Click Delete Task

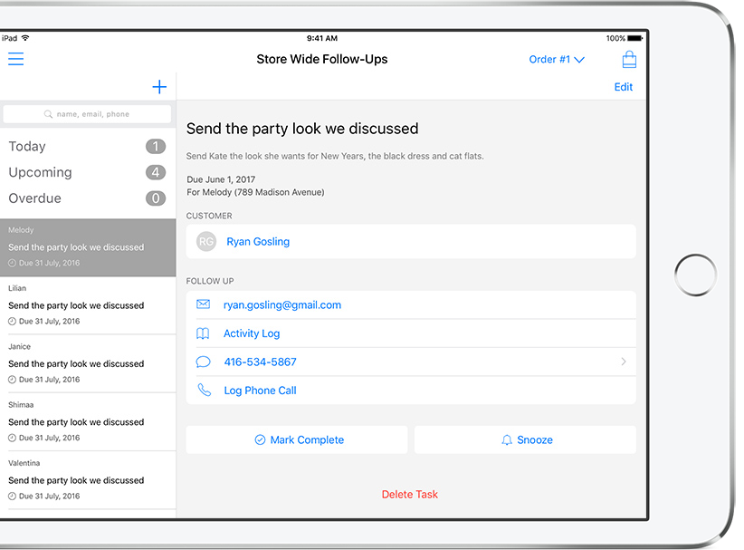point(410,495)
